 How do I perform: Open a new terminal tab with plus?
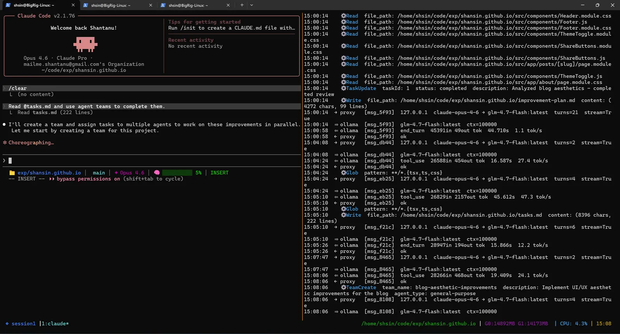242,5
